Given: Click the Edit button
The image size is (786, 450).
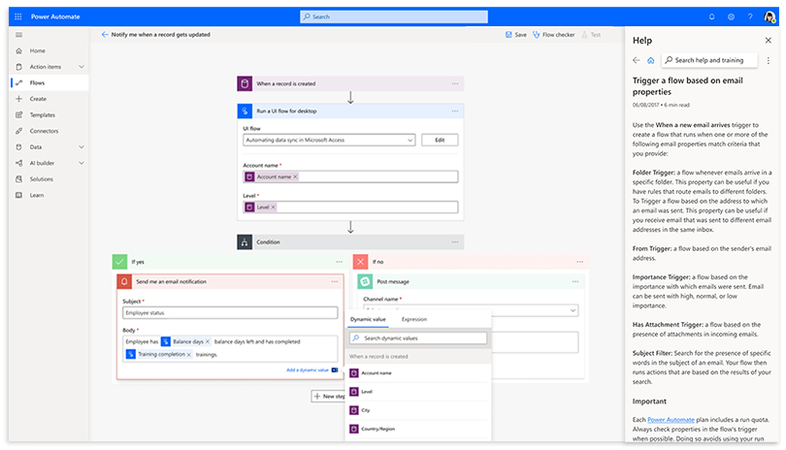Looking at the screenshot, I should pyautogui.click(x=439, y=140).
